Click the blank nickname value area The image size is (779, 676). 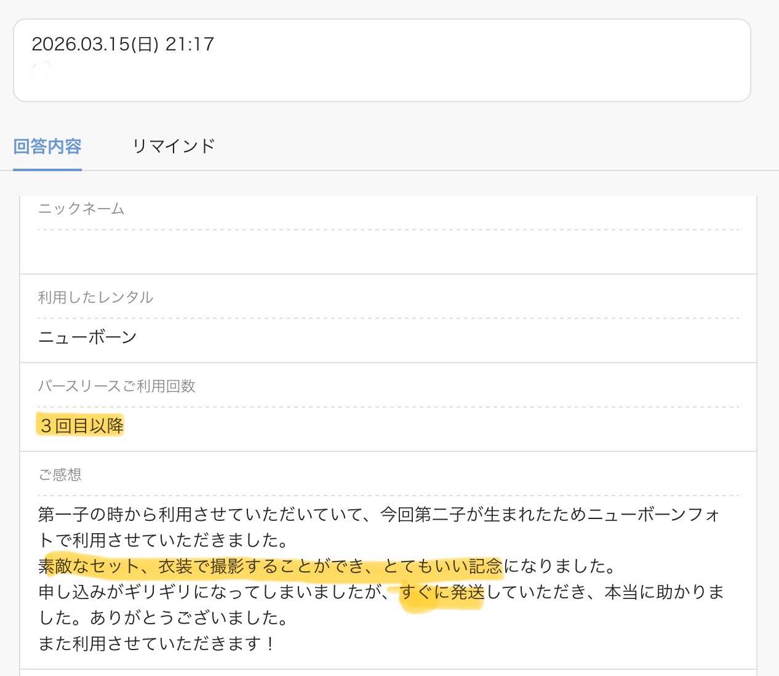tap(388, 251)
